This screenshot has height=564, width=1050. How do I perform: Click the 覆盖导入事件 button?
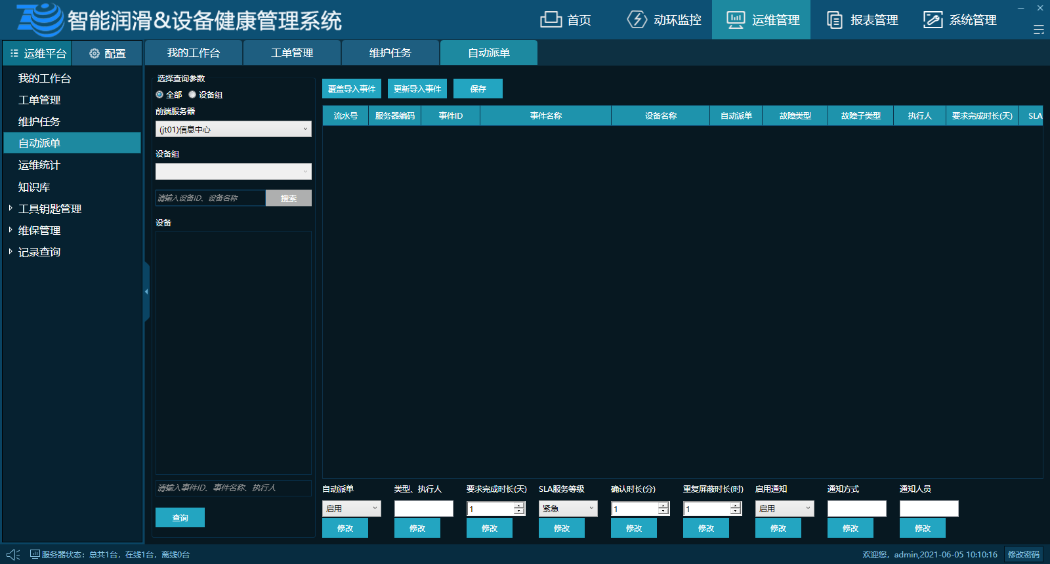(x=352, y=89)
